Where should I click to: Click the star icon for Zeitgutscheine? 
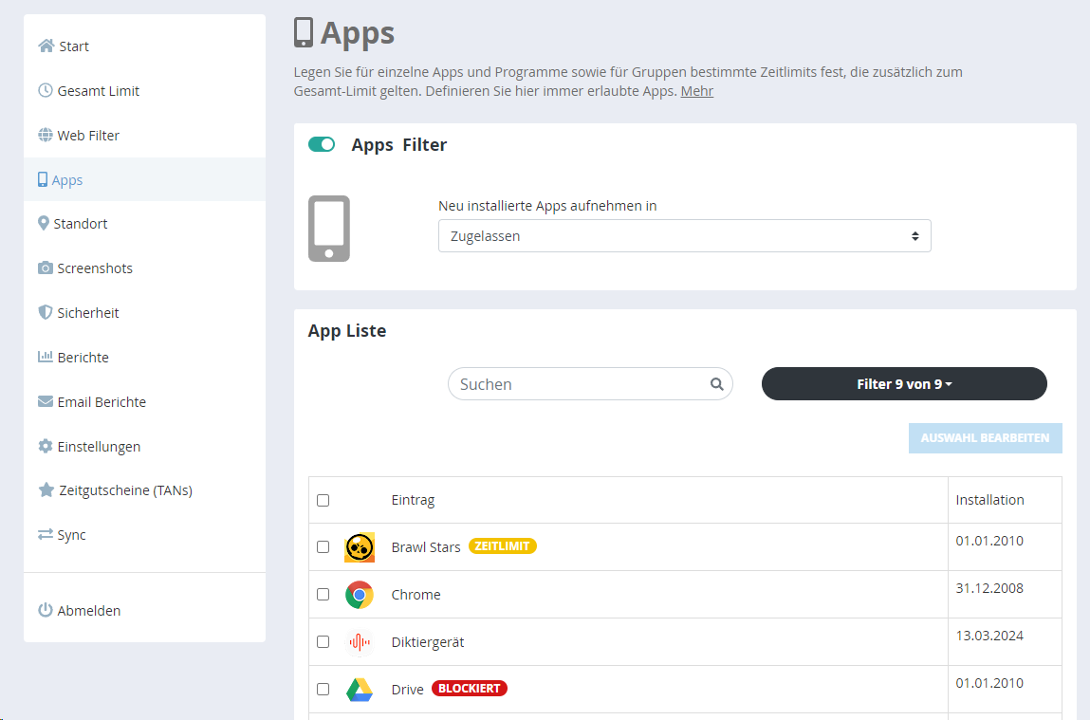point(46,490)
